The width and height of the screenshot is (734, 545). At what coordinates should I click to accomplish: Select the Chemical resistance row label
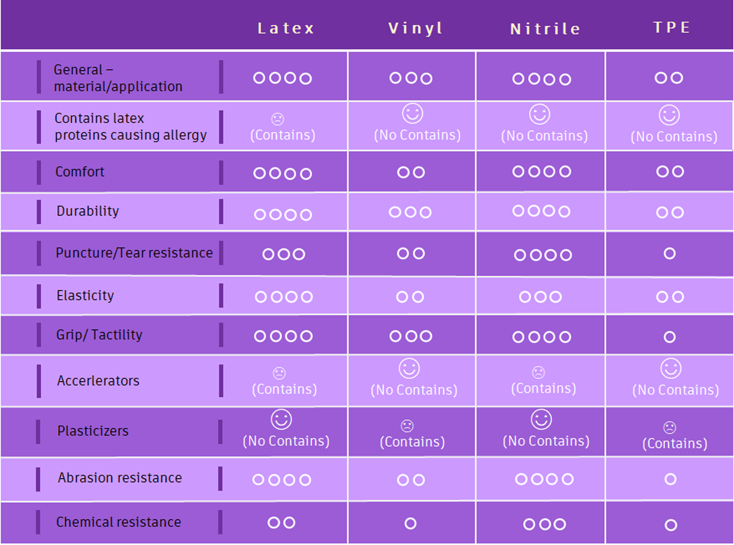point(119,522)
